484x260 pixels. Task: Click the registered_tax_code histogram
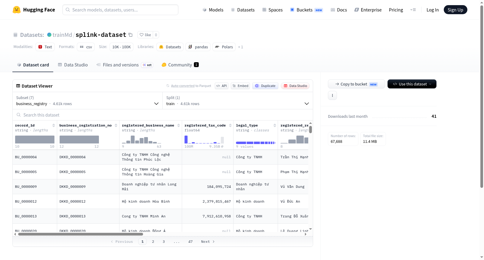204,140
